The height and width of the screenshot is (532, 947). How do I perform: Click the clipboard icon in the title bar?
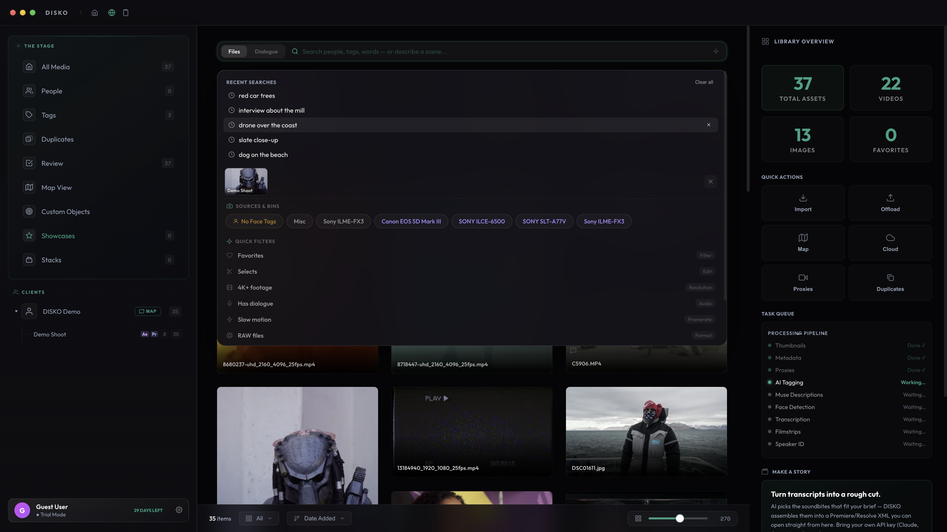(126, 13)
